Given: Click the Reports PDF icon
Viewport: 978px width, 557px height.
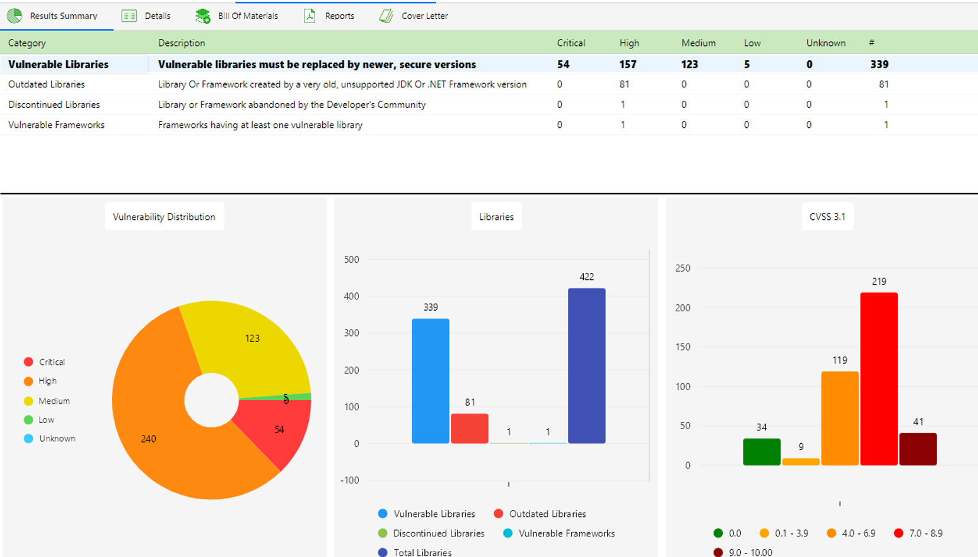Looking at the screenshot, I should [x=310, y=16].
